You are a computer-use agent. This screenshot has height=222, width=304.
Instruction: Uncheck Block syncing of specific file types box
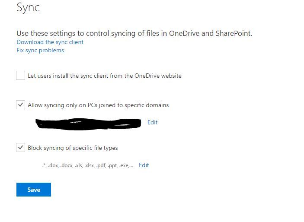(21, 148)
